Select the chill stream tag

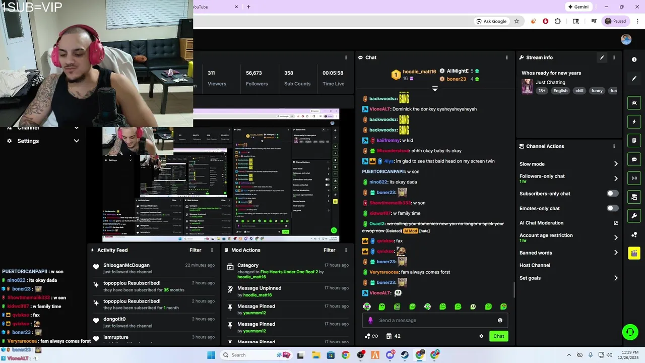click(x=579, y=91)
